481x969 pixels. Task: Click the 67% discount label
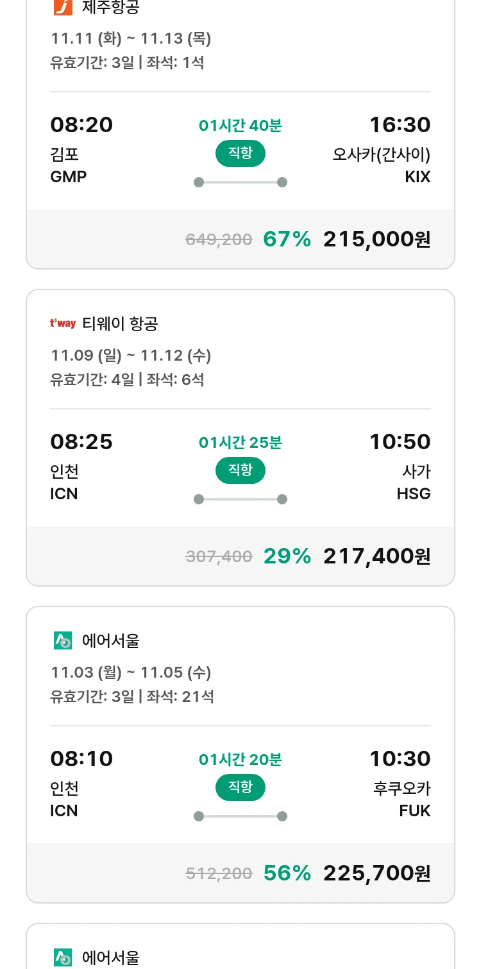(x=287, y=239)
